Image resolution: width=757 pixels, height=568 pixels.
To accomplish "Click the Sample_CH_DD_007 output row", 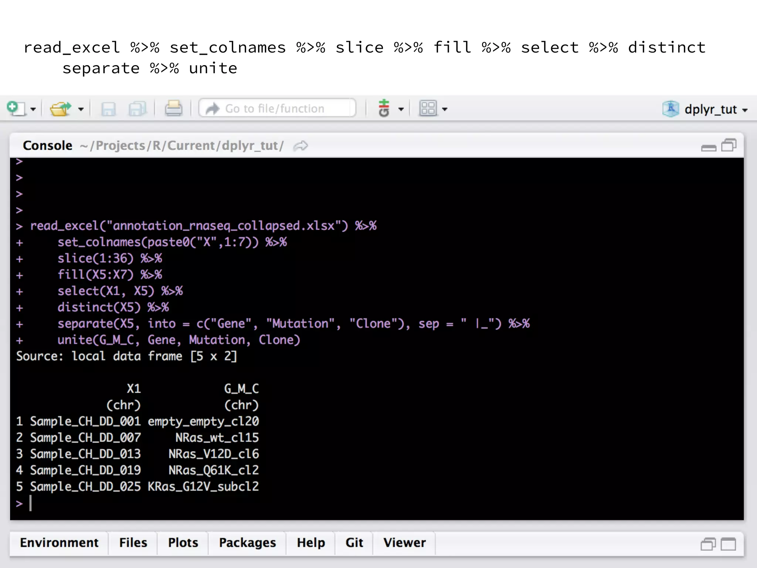I will click(138, 437).
